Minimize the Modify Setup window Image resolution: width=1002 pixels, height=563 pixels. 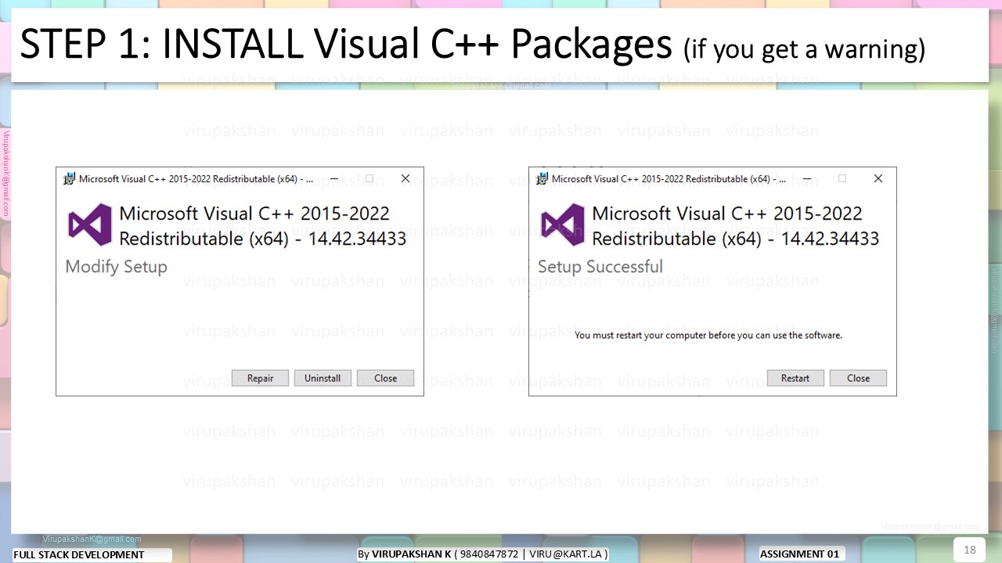(334, 178)
